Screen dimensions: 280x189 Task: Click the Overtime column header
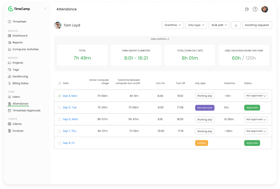pos(229,83)
